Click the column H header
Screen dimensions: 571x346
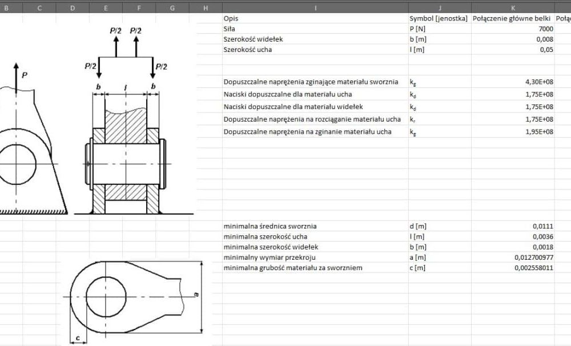point(206,7)
